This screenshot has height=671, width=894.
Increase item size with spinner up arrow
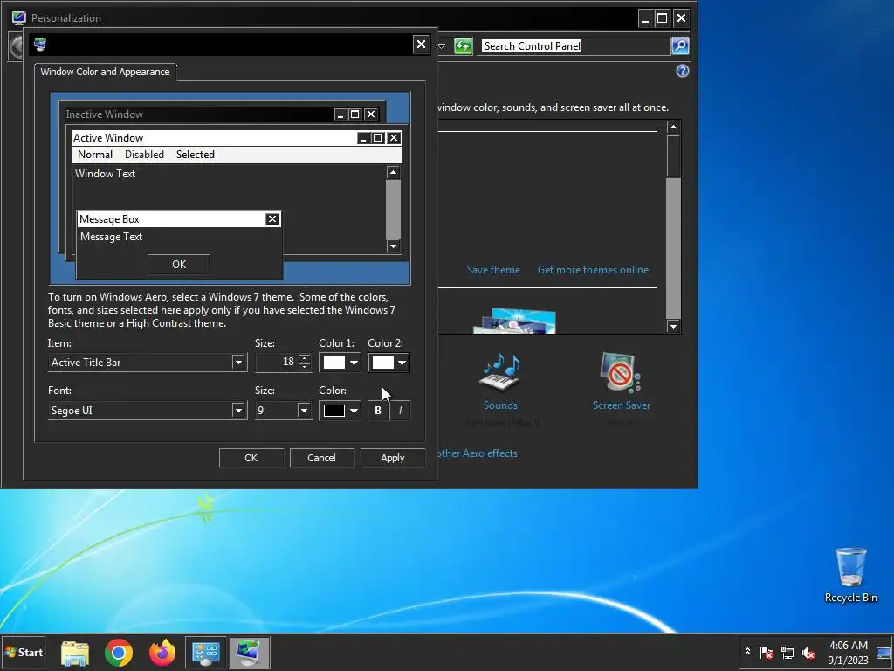coord(305,358)
